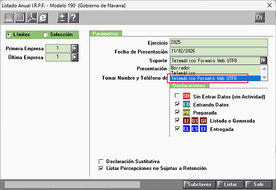Open the screen preview list icon
The width and height of the screenshot is (276, 190).
point(20,18)
